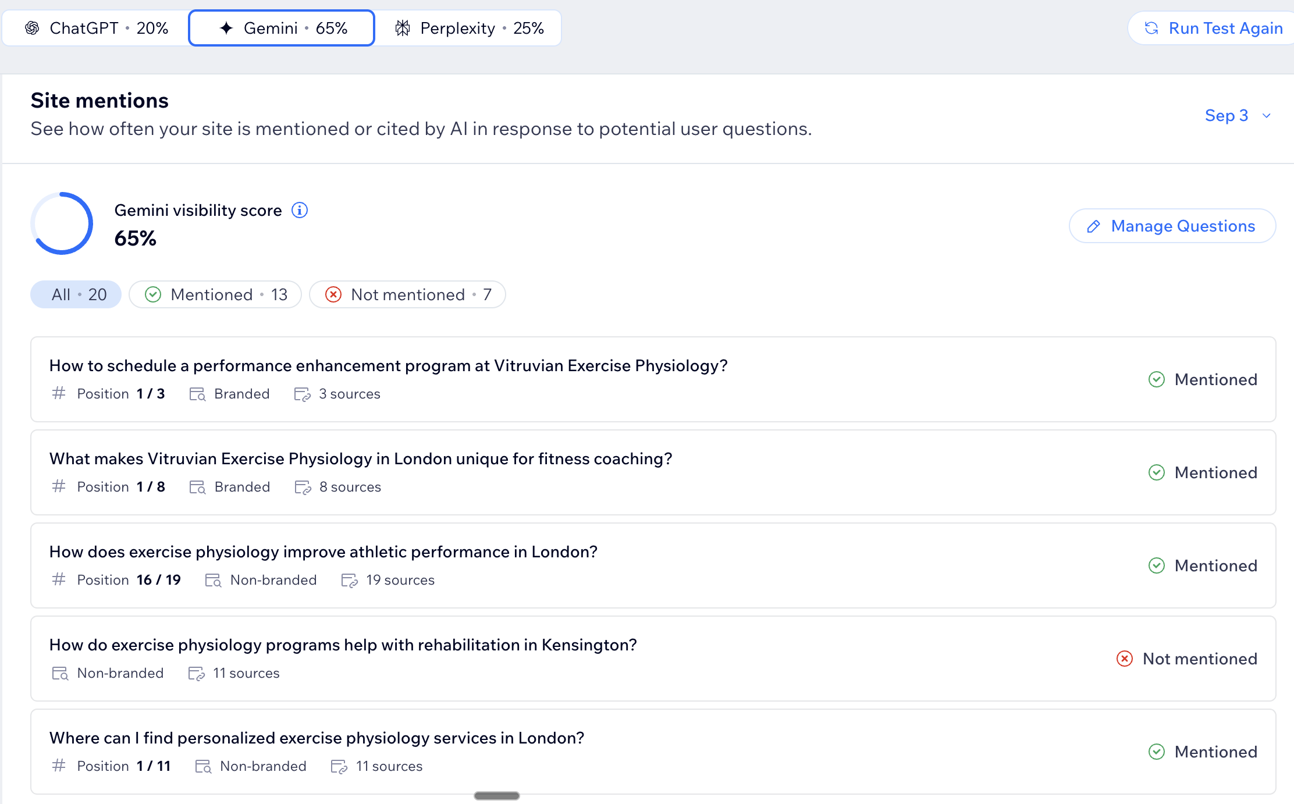Open Manage Questions
The width and height of the screenshot is (1294, 804).
click(x=1172, y=226)
